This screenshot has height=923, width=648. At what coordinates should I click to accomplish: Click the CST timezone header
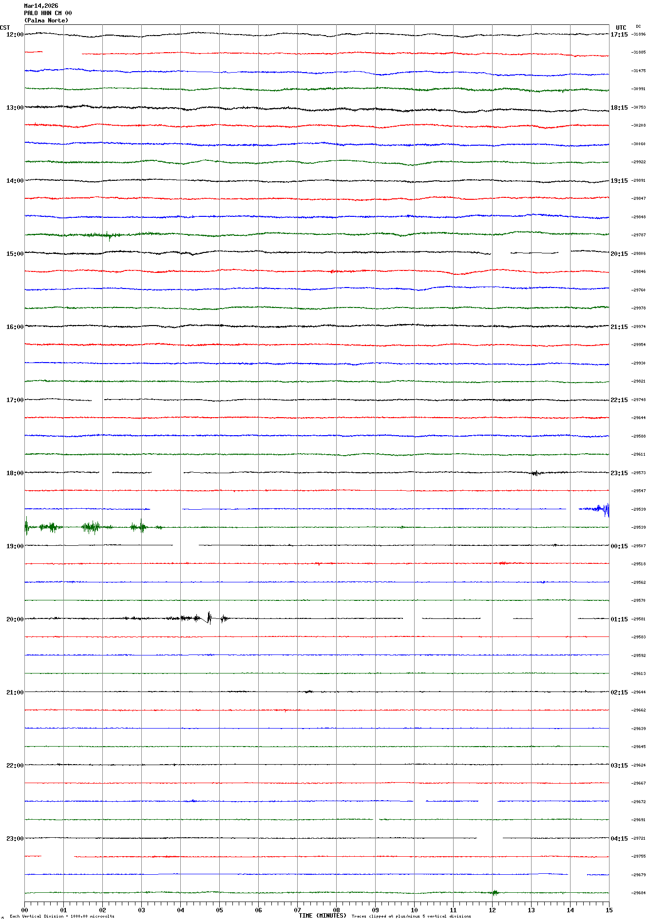[x=5, y=28]
